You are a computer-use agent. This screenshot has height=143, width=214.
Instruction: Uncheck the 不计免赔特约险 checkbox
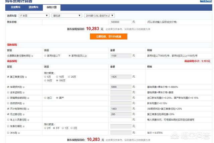coord(8,109)
